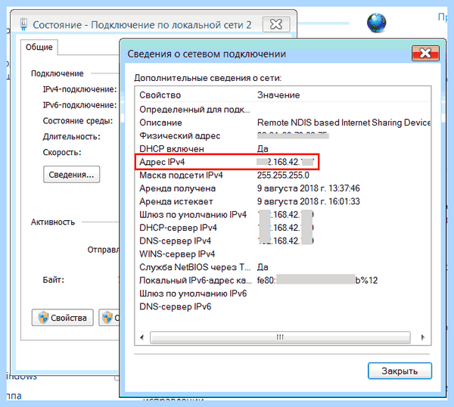Open Сведения... button in status window
The height and width of the screenshot is (407, 454).
72,174
